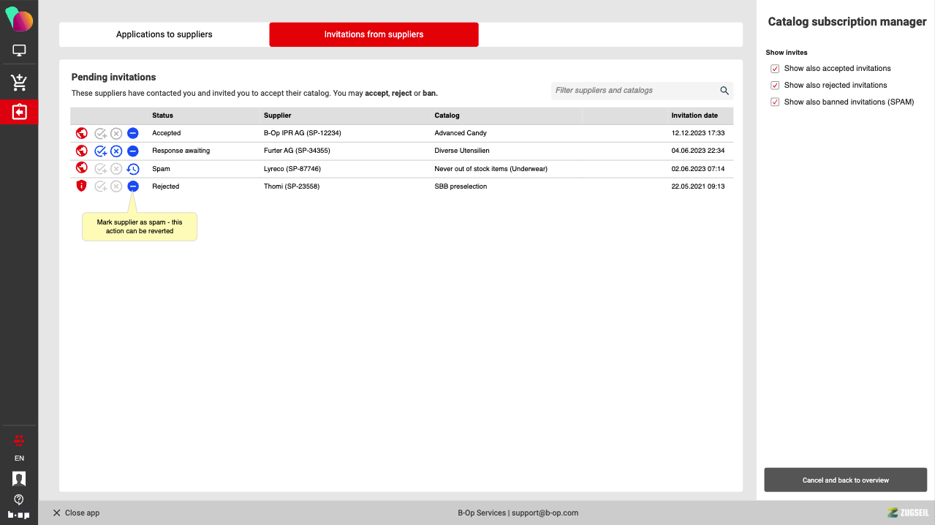Disable Show also banned invitations (SPAM)
Screen dimensions: 935x525
tap(775, 102)
